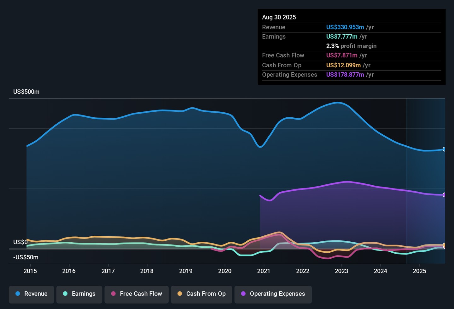The image size is (454, 309).
Task: Click the Earnings value US$7.777m in tooltip
Action: tap(342, 37)
